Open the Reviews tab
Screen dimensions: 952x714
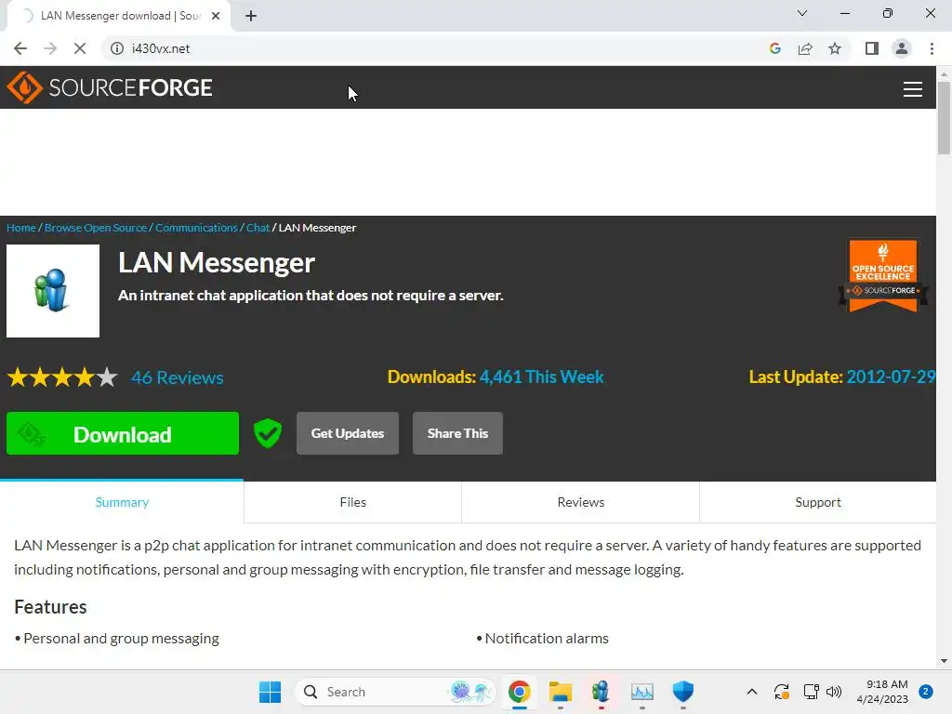click(580, 502)
